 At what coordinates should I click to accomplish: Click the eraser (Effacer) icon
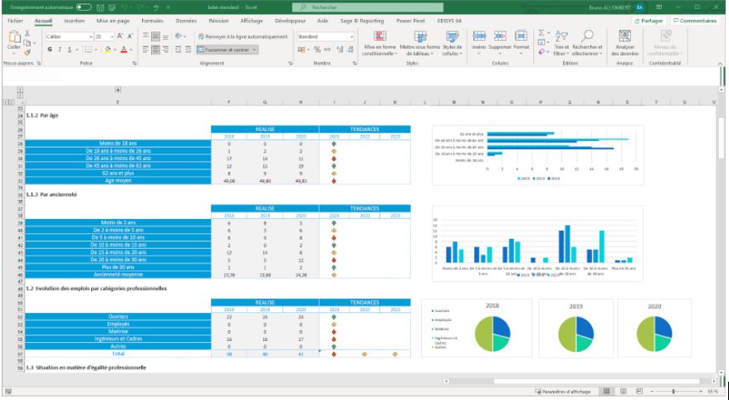click(541, 52)
